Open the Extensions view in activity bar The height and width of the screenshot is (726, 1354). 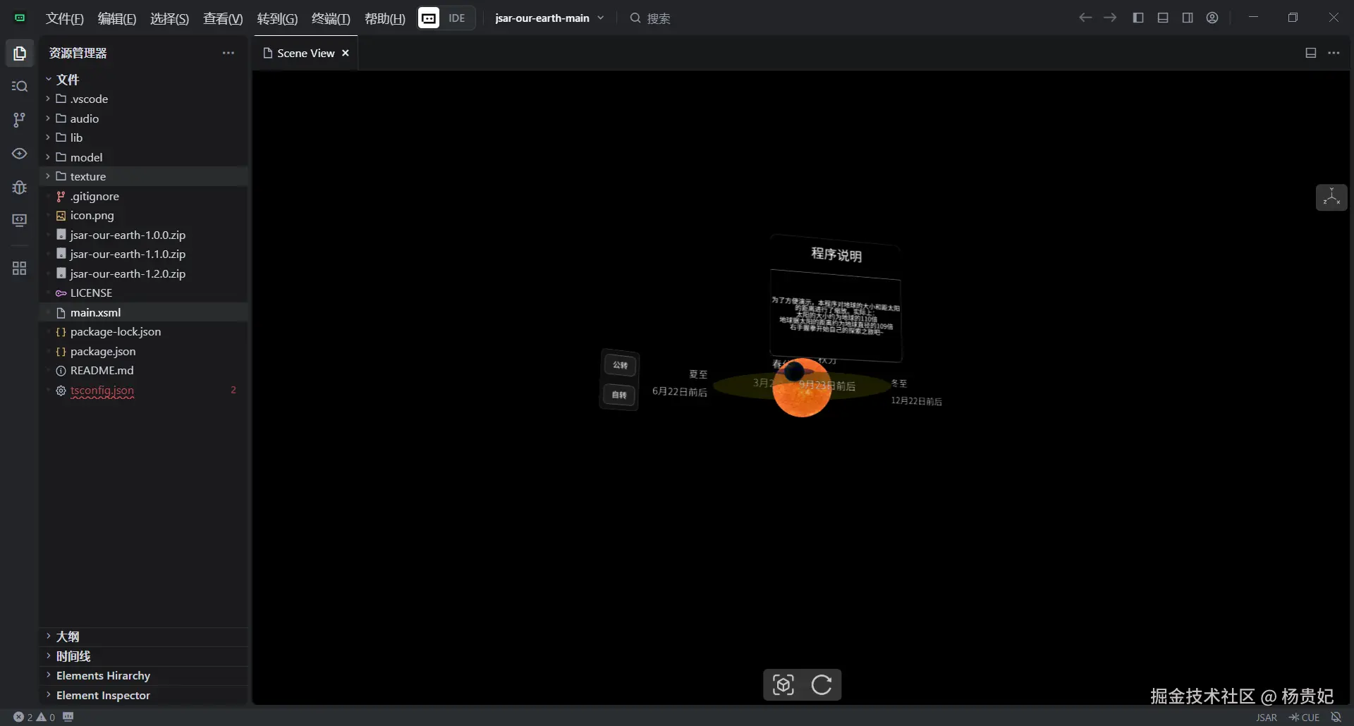[x=20, y=269]
